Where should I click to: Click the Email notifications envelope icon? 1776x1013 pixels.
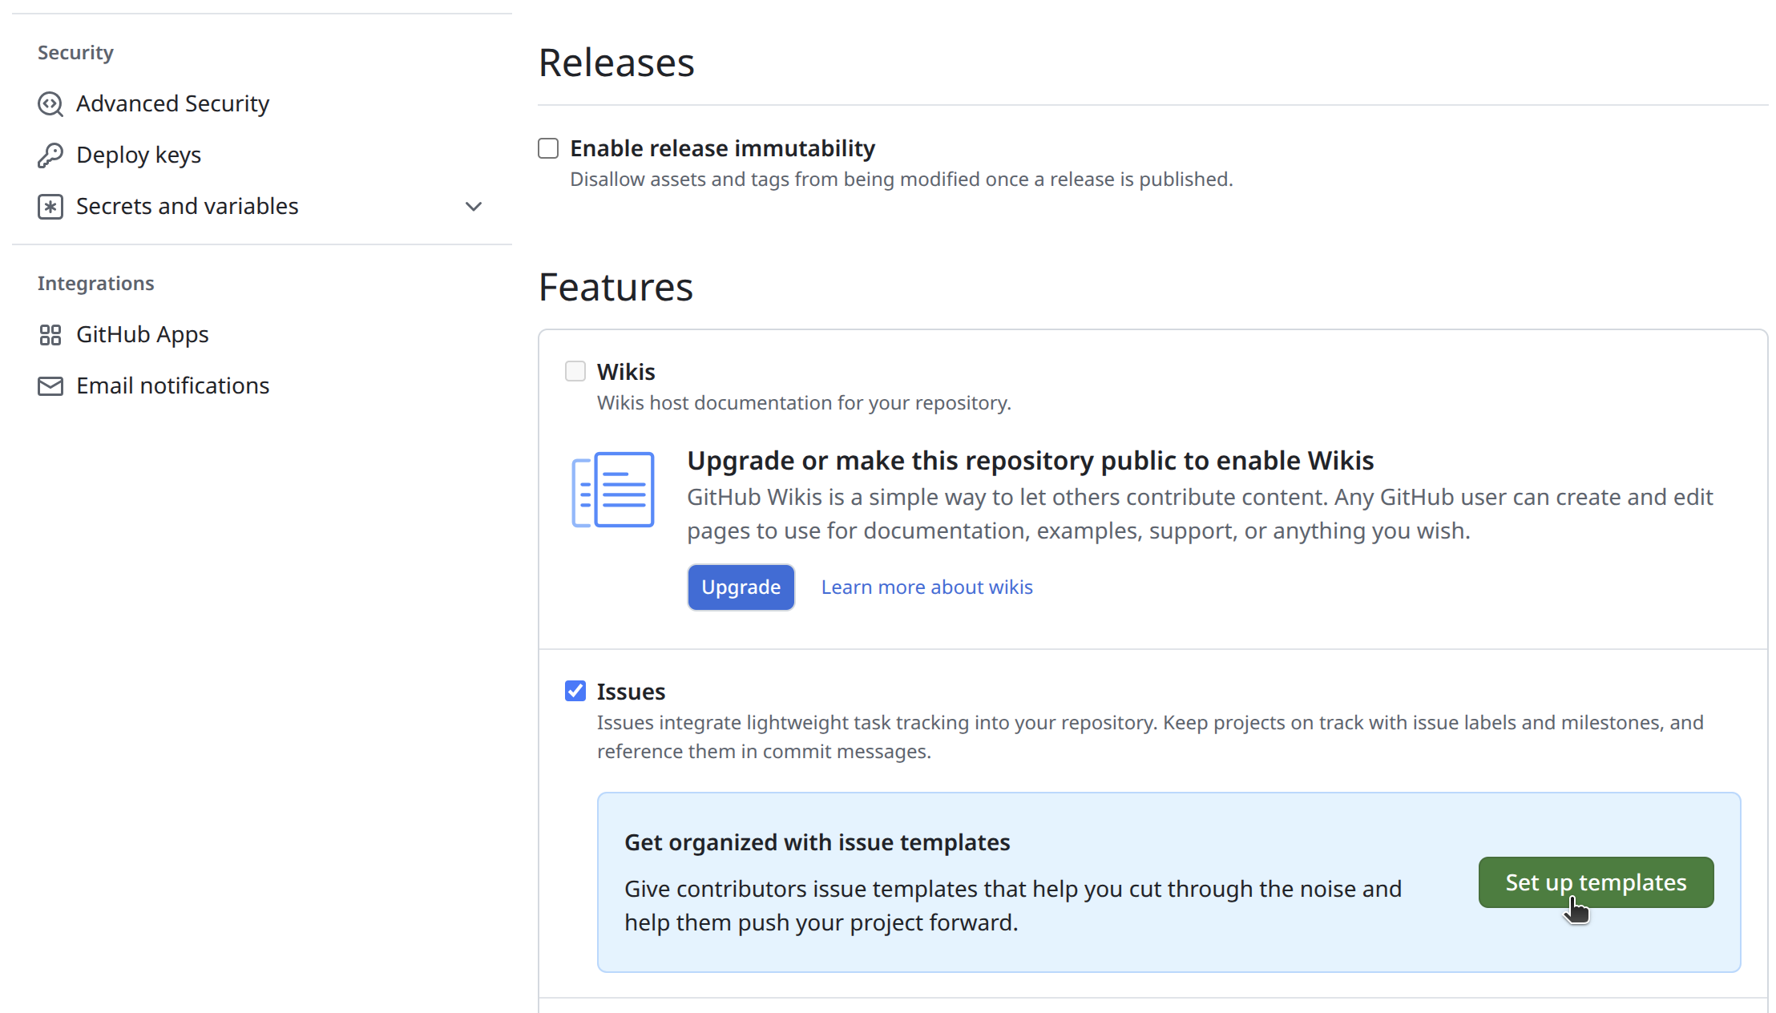[50, 386]
